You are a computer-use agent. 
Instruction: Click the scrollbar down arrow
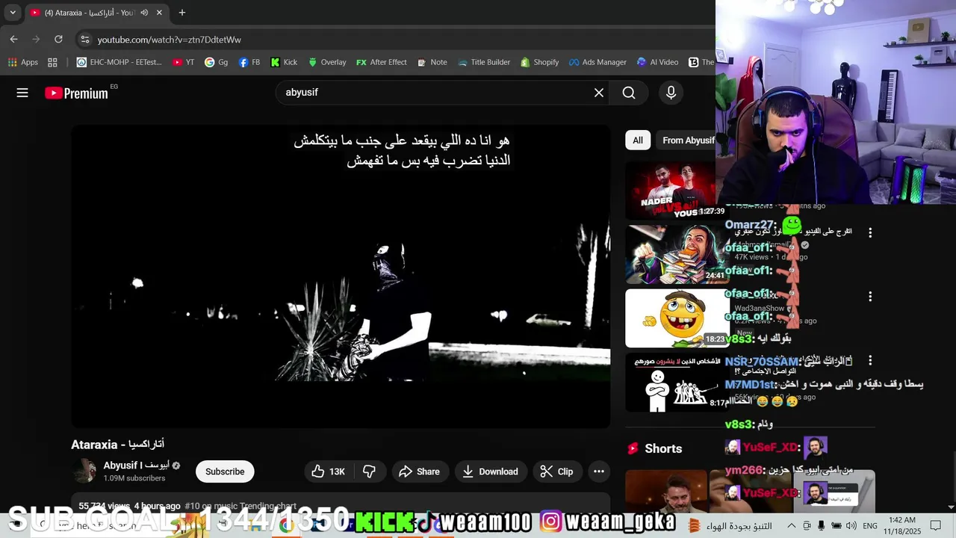(x=951, y=507)
